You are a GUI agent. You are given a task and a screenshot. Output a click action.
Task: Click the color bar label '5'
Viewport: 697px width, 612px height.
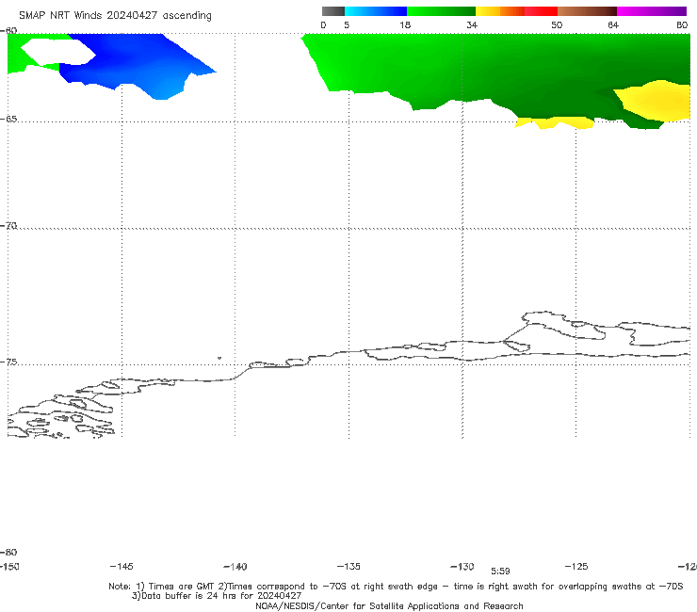(x=347, y=25)
